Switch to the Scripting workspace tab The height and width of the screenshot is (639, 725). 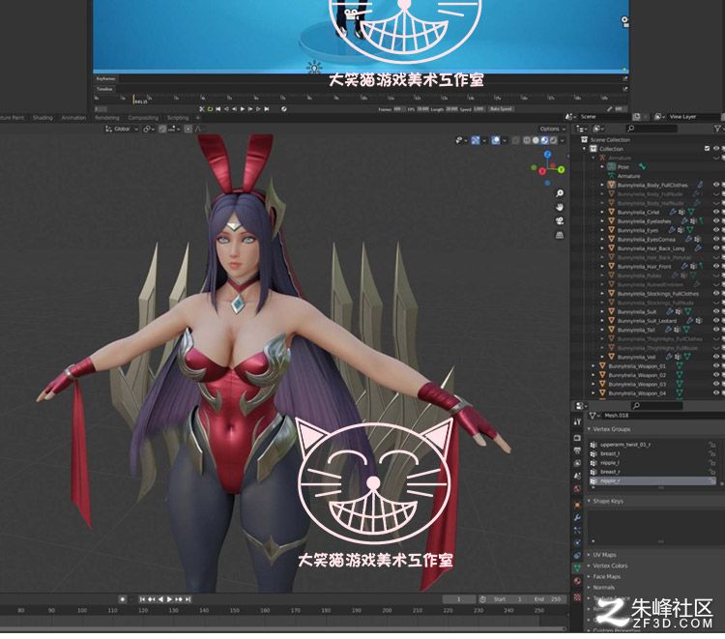pos(178,118)
